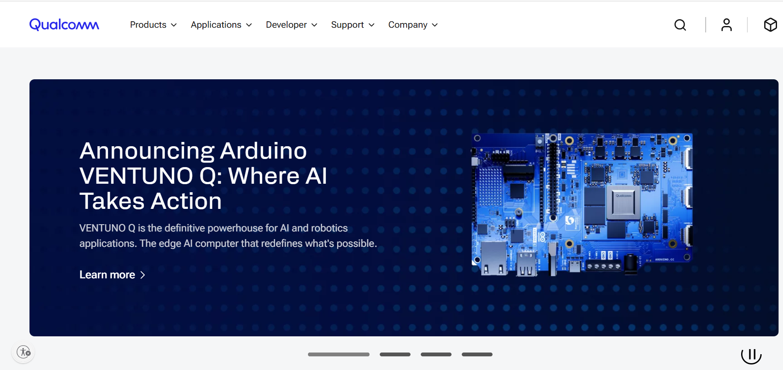The height and width of the screenshot is (370, 783).
Task: Pause the hero carousel autoplay
Action: click(751, 355)
